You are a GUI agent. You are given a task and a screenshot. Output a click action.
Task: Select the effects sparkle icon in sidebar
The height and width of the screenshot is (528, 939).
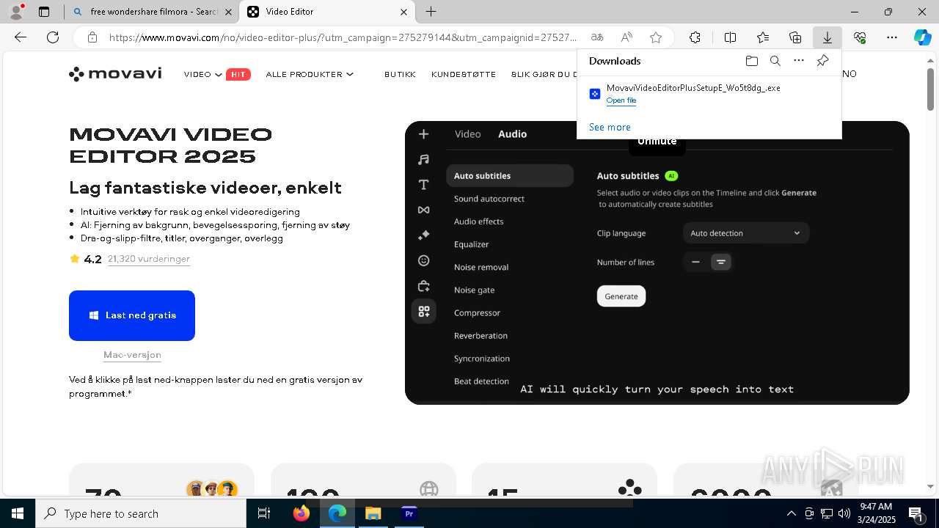click(423, 235)
